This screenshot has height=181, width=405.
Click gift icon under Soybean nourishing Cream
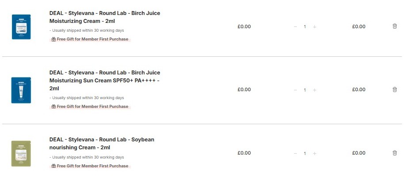pyautogui.click(x=53, y=166)
